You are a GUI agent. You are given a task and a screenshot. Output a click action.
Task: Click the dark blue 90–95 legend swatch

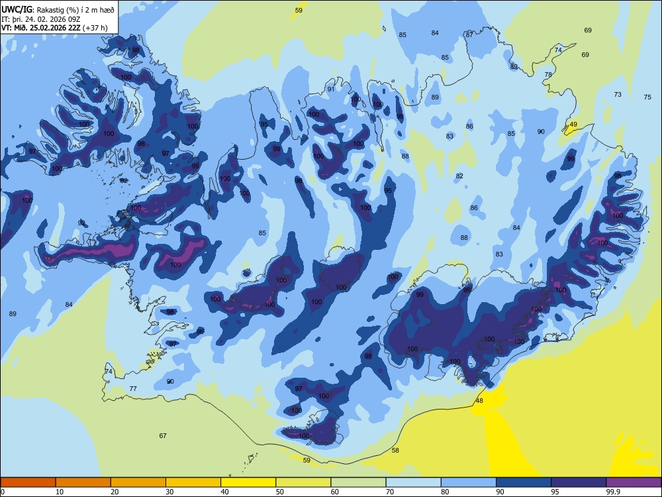point(524,482)
